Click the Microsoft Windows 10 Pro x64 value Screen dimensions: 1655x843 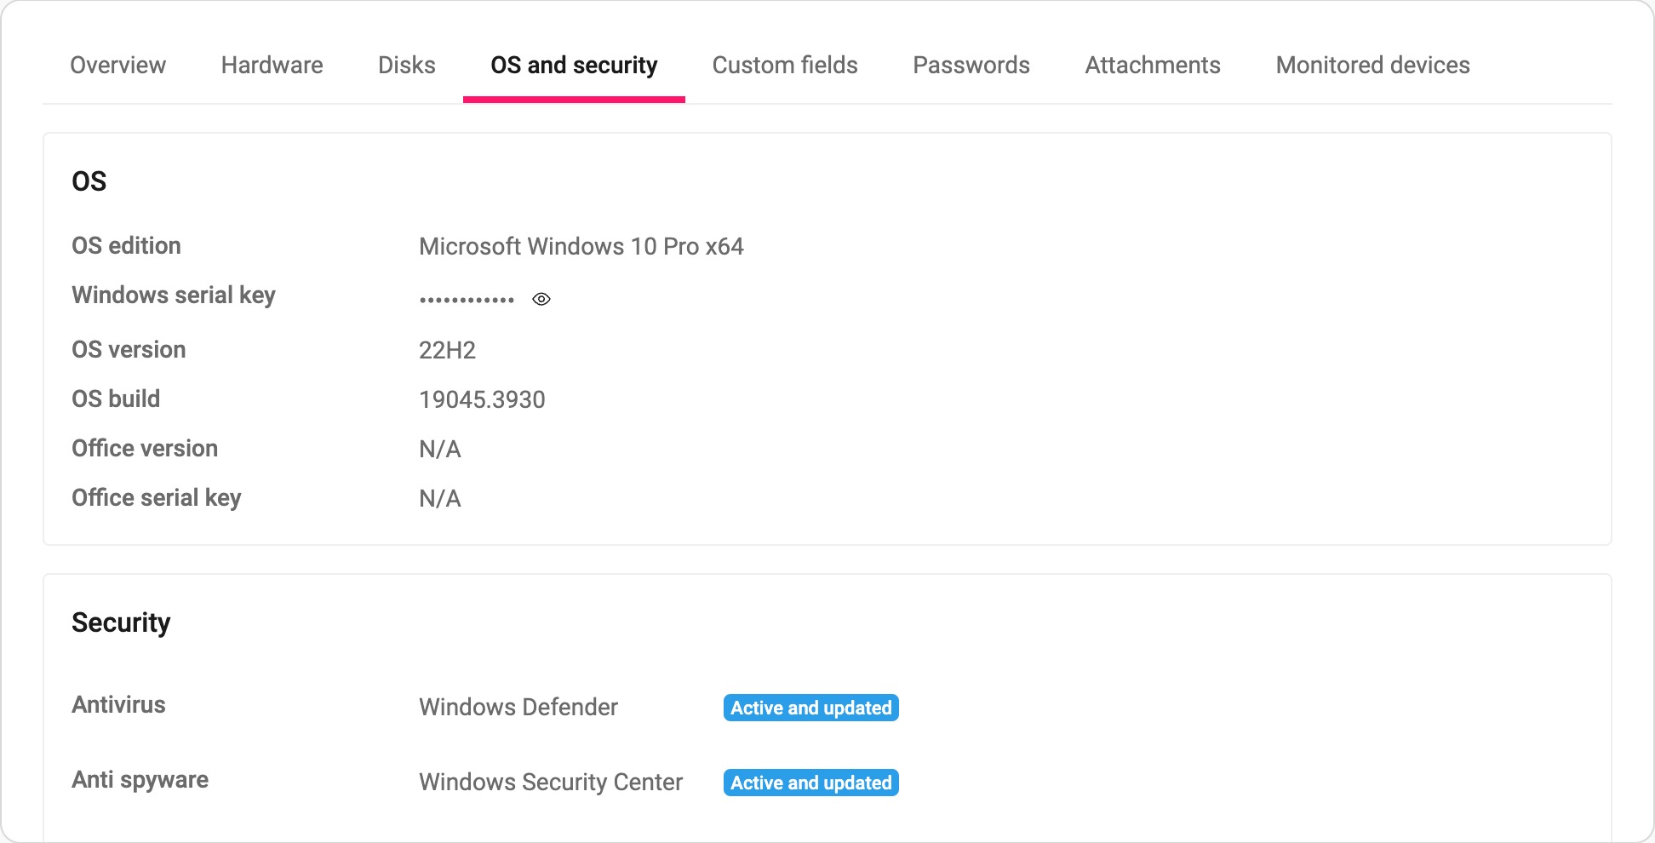(x=581, y=246)
